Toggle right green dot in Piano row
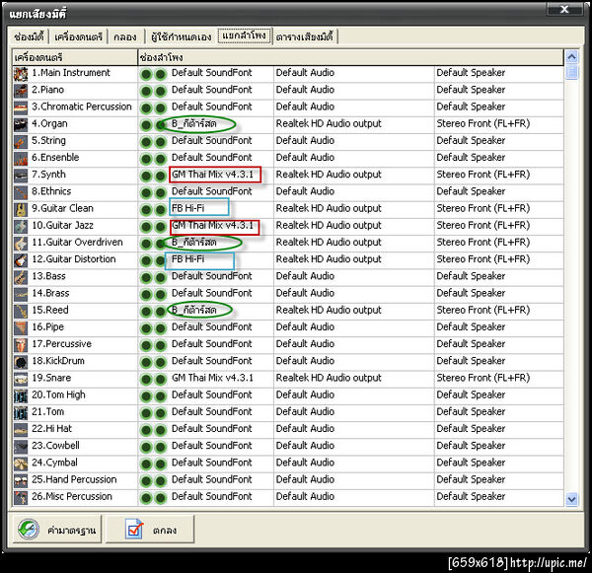The width and height of the screenshot is (592, 573). tap(161, 91)
